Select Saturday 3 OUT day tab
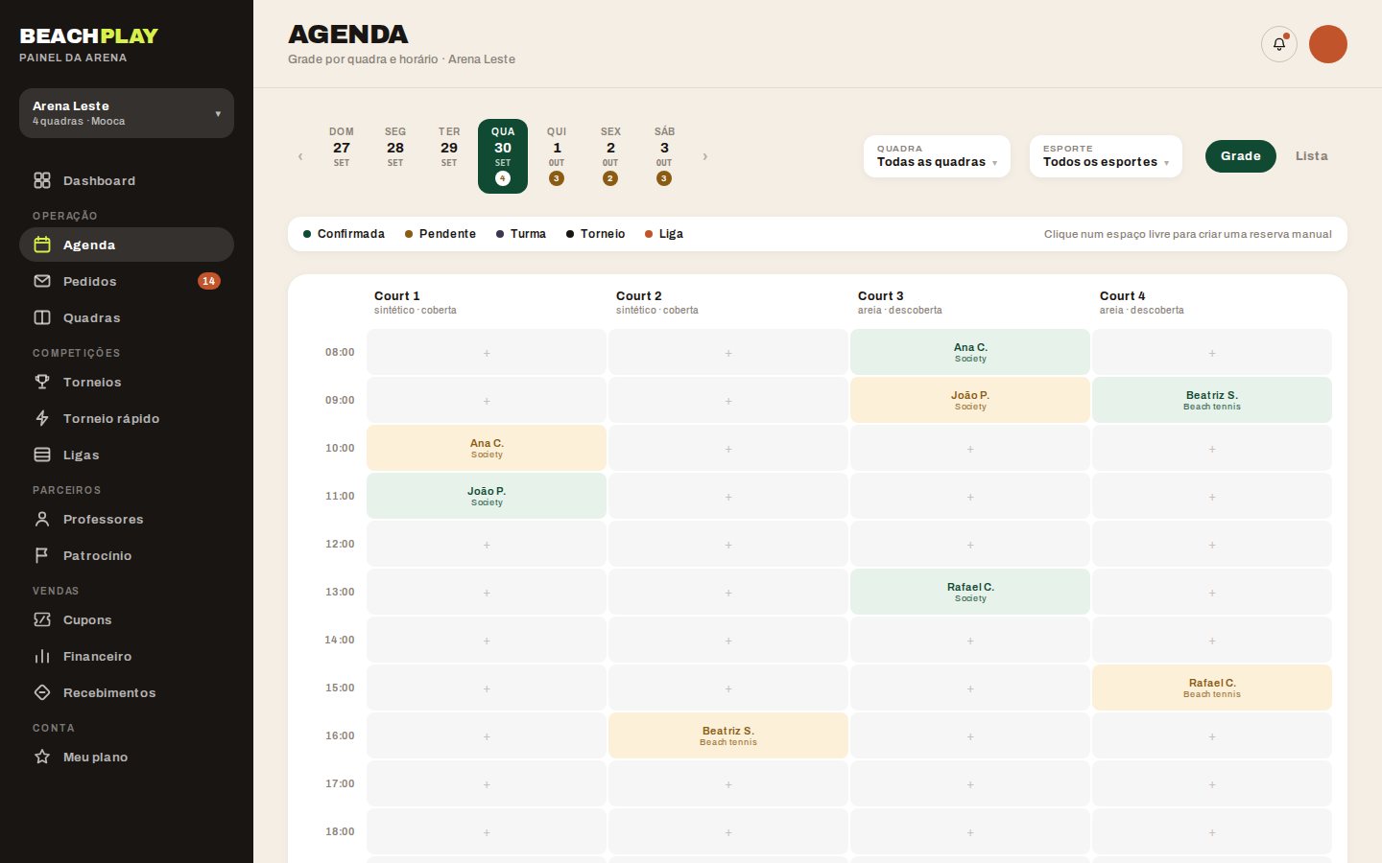Screen dimensions: 1382x863 pos(664,156)
